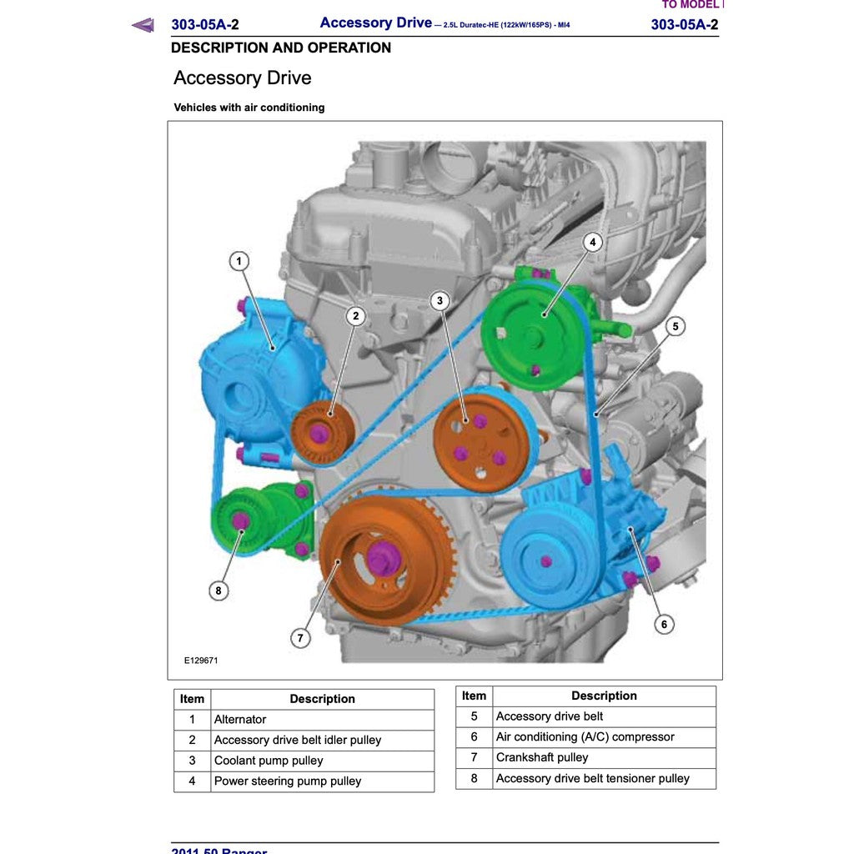Viewport: 854px width, 854px height.
Task: Select callout 4 for the power steering pulley
Action: [x=592, y=243]
